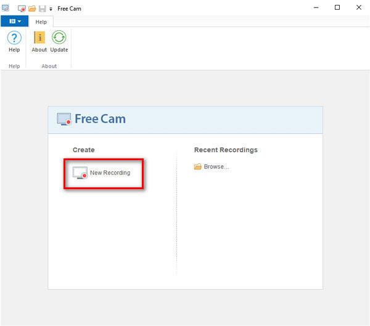
Task: Close the Free Cam window
Action: (359, 7)
